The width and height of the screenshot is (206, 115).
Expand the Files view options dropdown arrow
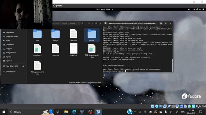pyautogui.click(x=92, y=23)
